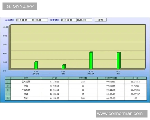Screen dimensions: 150x120
Task: Click the end time field after 2012-11-20
Action: point(84,20)
